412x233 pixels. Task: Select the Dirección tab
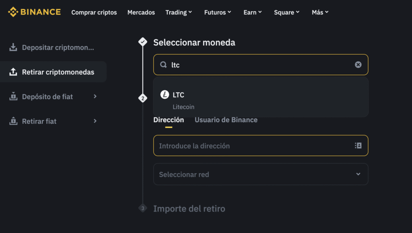[x=169, y=120]
